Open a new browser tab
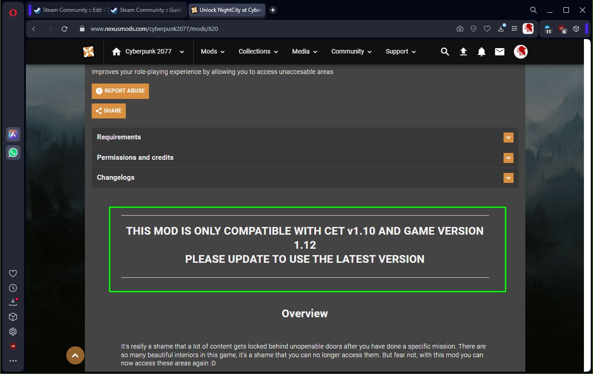Viewport: 593px width, 374px height. 273,10
